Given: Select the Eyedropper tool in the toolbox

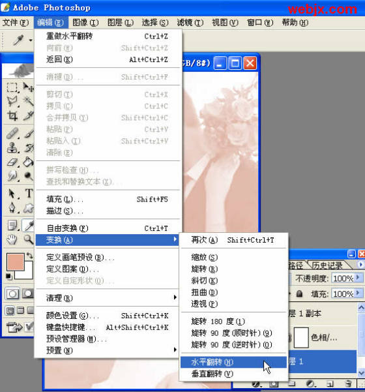Looking at the screenshot, I should click(x=28, y=225).
